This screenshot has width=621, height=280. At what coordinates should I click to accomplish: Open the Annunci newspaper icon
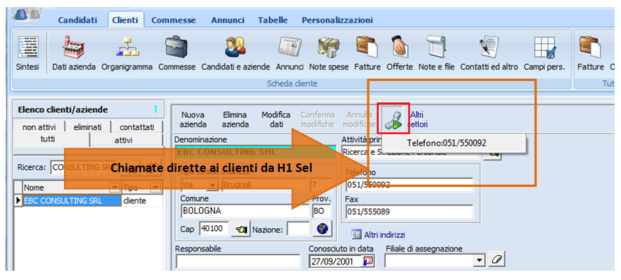(290, 54)
